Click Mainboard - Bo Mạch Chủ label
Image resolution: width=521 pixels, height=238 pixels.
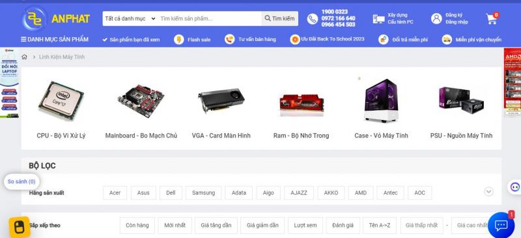(141, 136)
